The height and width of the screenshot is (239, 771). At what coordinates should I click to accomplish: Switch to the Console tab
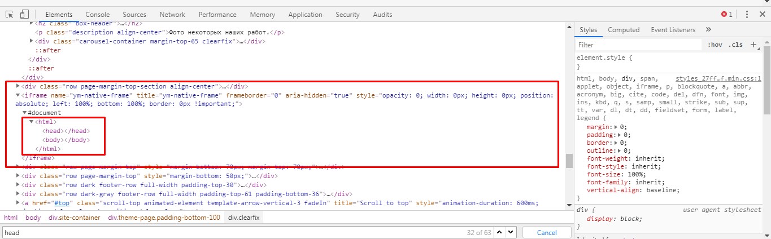98,15
